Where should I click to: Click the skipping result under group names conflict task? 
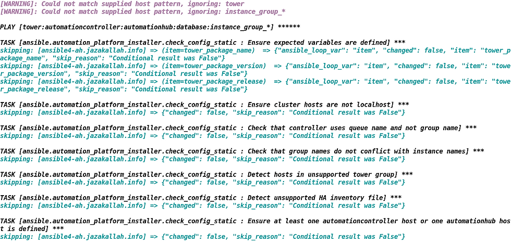click(x=203, y=159)
